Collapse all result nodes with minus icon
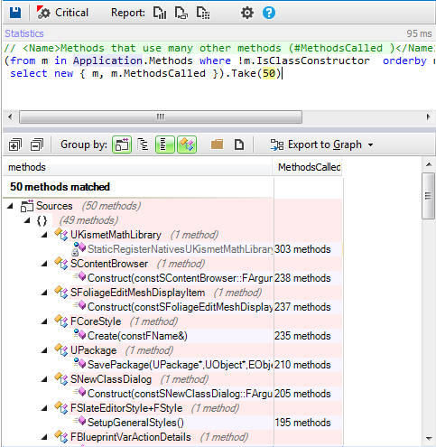The width and height of the screenshot is (436, 447). pos(37,144)
